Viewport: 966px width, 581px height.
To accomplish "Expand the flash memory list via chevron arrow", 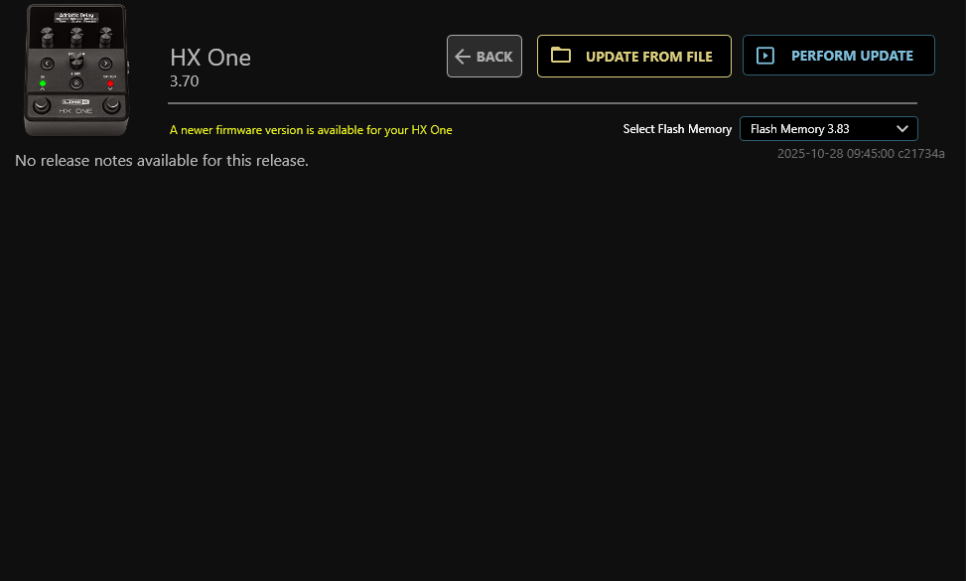I will 902,129.
